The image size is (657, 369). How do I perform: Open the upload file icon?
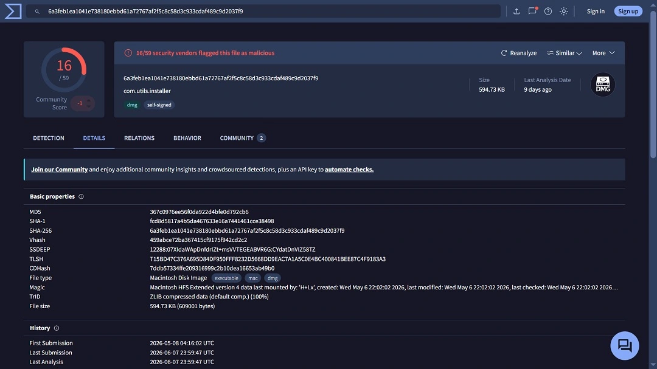pos(516,12)
